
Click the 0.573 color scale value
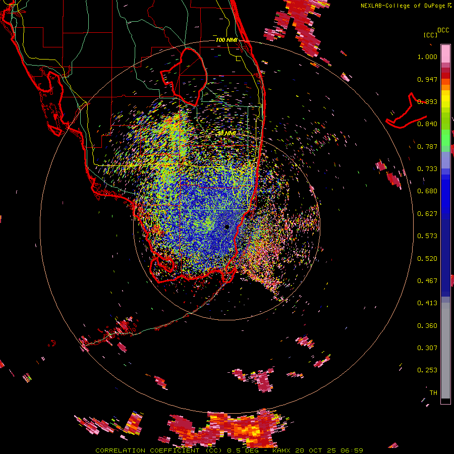coord(427,236)
